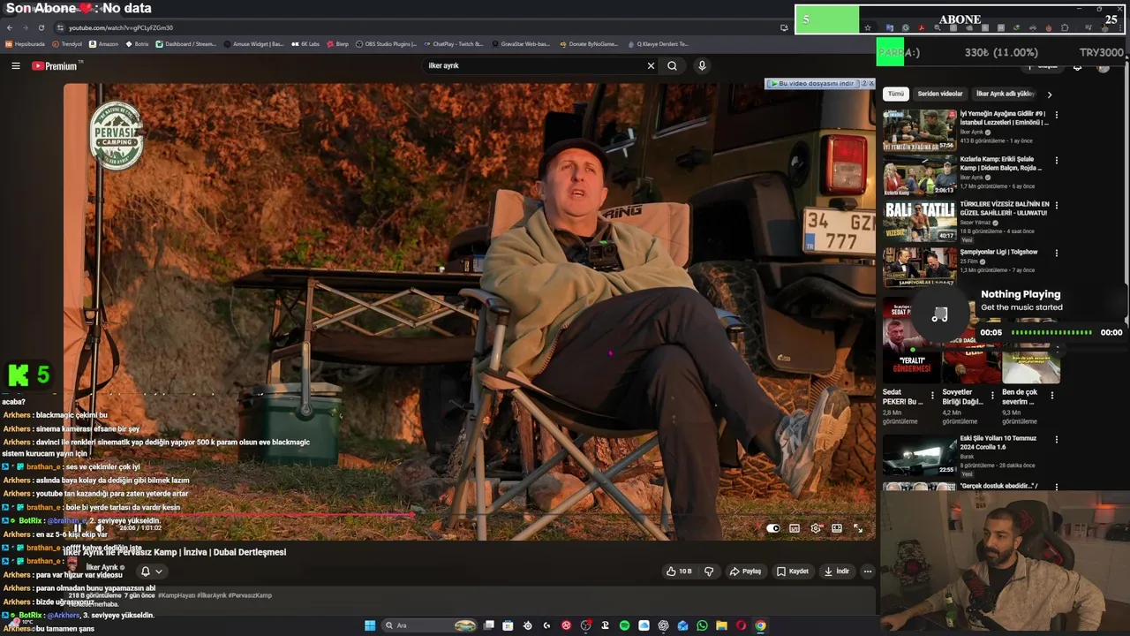
Task: Open the Blerp bookmark
Action: click(x=337, y=43)
